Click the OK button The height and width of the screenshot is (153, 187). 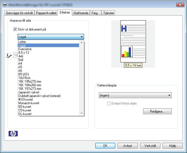pos(105,146)
